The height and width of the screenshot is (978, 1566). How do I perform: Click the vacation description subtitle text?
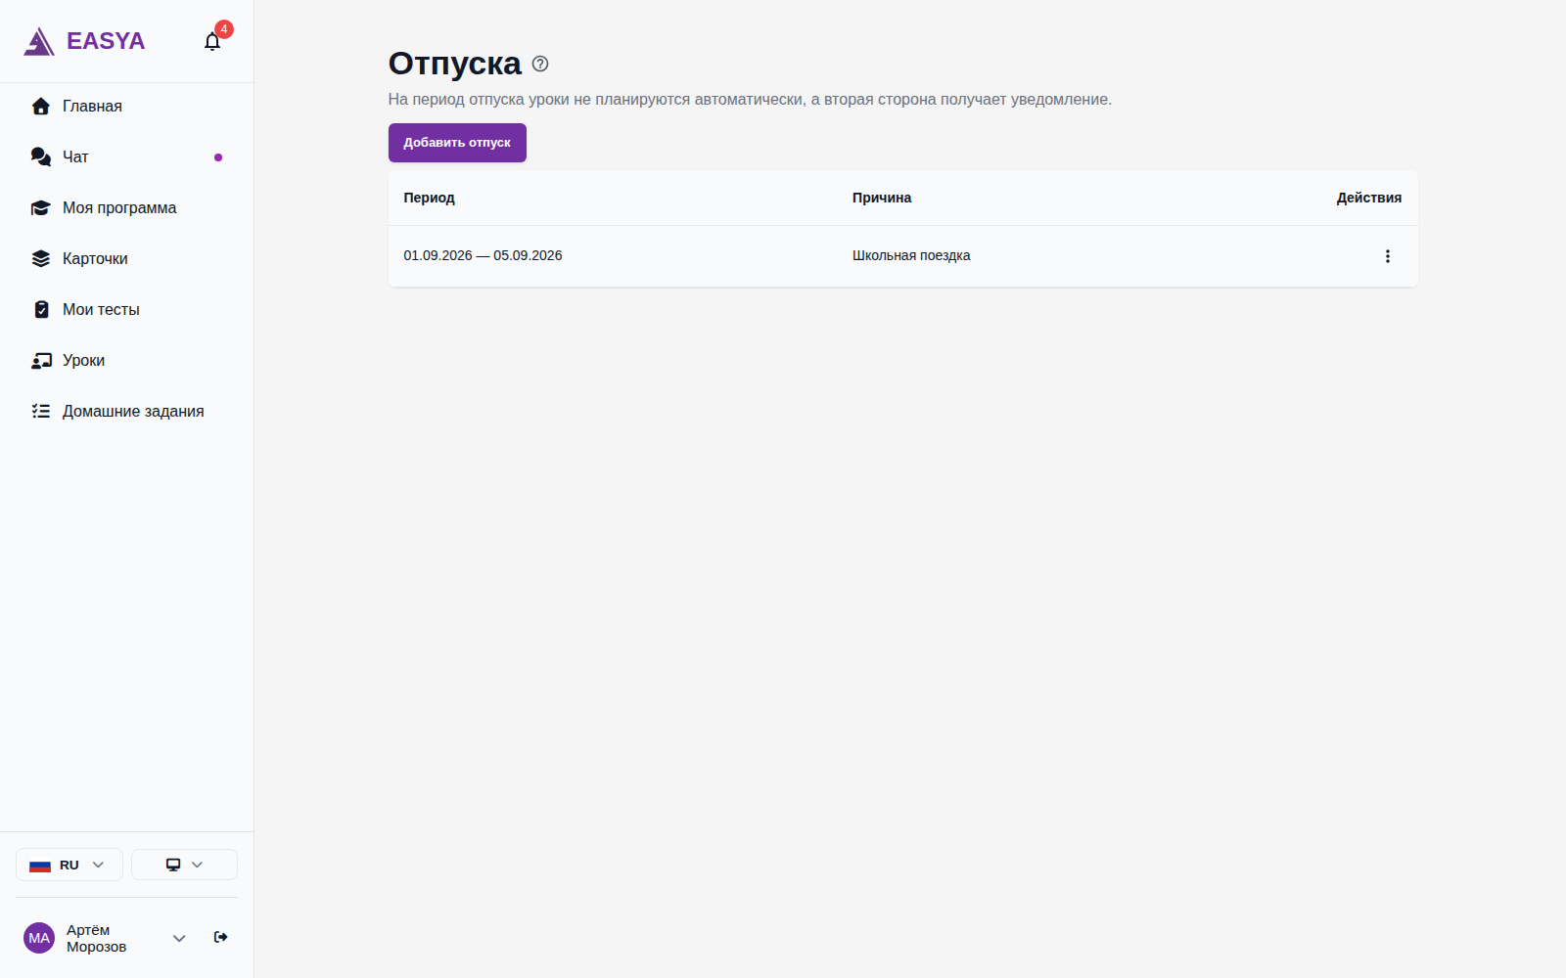pos(750,100)
